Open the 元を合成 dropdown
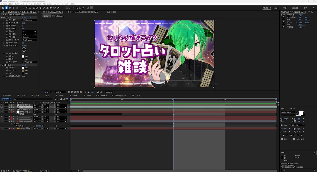The image size is (317, 172). click(x=29, y=32)
